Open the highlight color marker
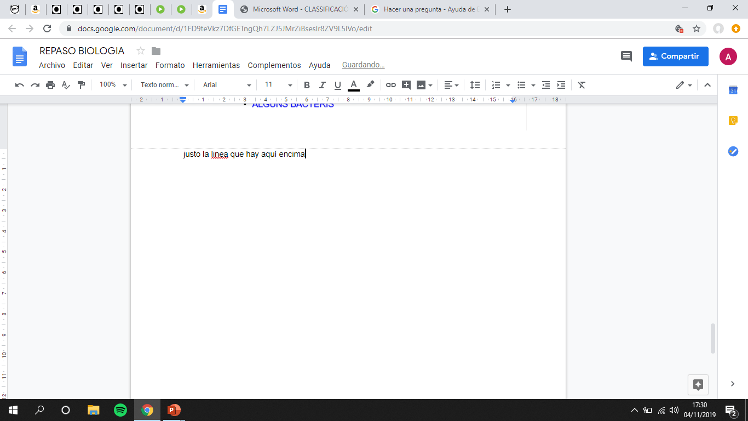This screenshot has width=748, height=421. (x=370, y=85)
